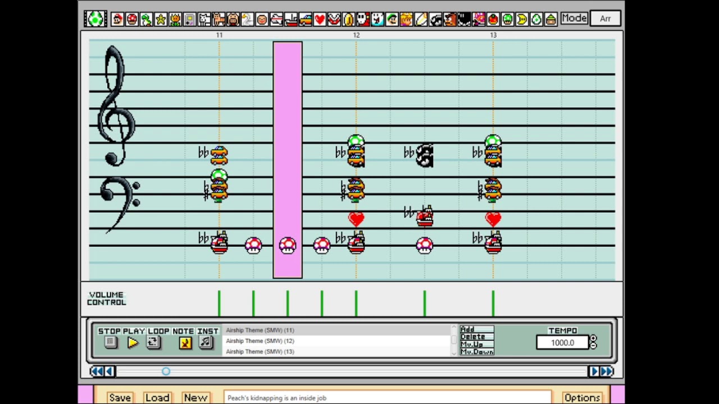Select the pig instrument icon

(233, 20)
